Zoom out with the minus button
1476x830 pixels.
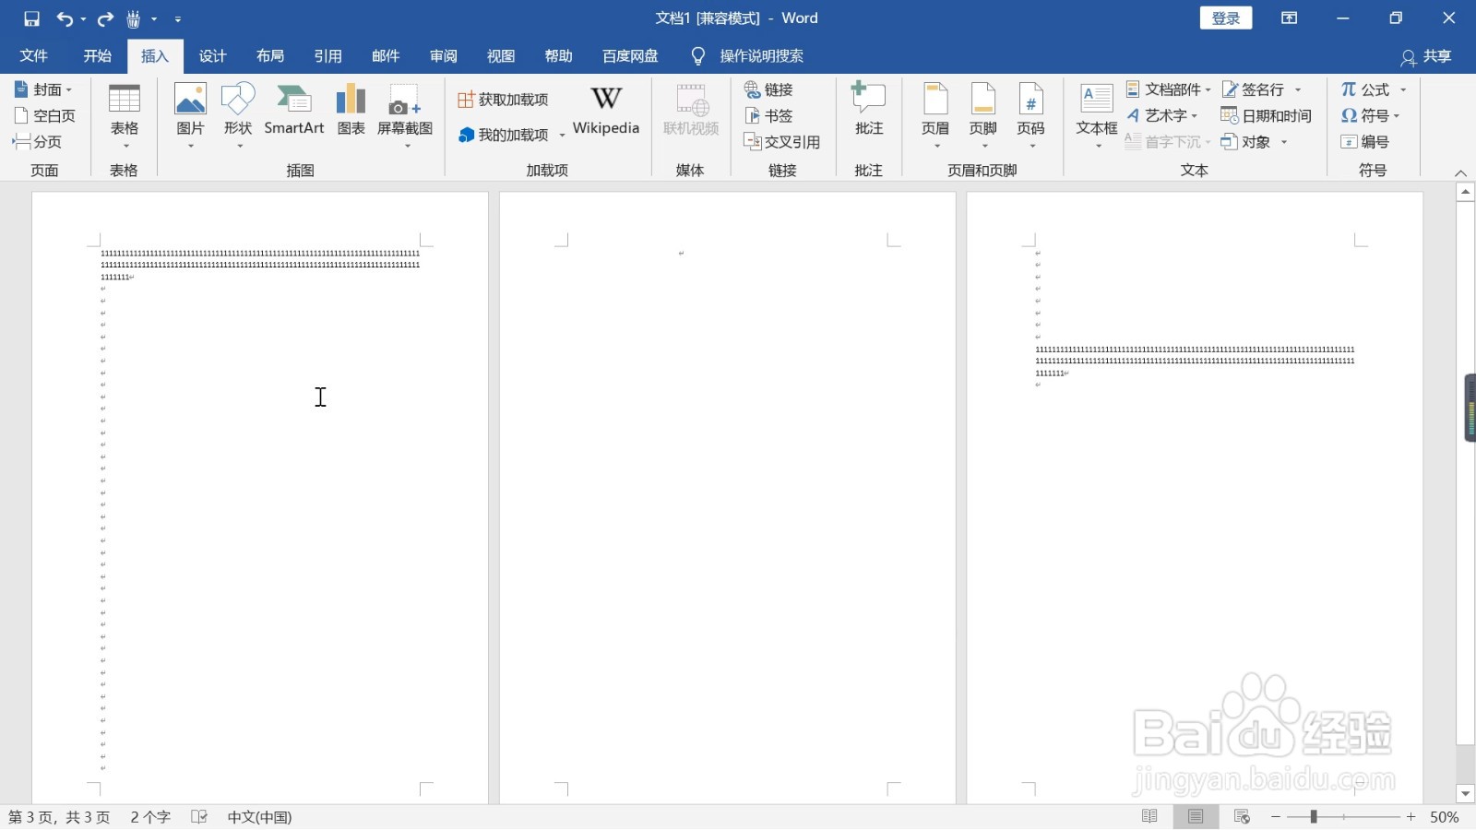coord(1275,816)
